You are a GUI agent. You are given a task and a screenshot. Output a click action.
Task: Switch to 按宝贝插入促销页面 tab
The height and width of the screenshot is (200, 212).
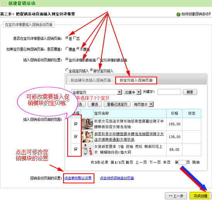click(x=136, y=80)
